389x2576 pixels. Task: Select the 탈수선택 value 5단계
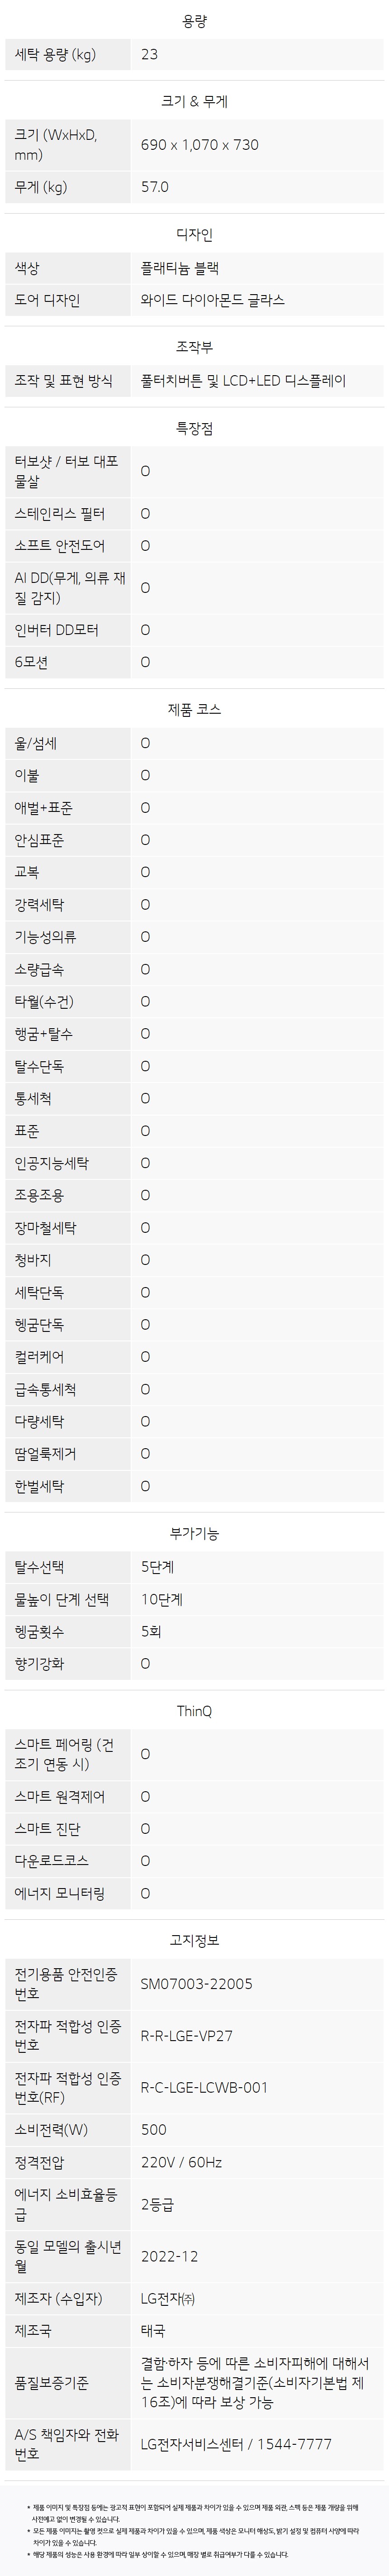pyautogui.click(x=157, y=1567)
